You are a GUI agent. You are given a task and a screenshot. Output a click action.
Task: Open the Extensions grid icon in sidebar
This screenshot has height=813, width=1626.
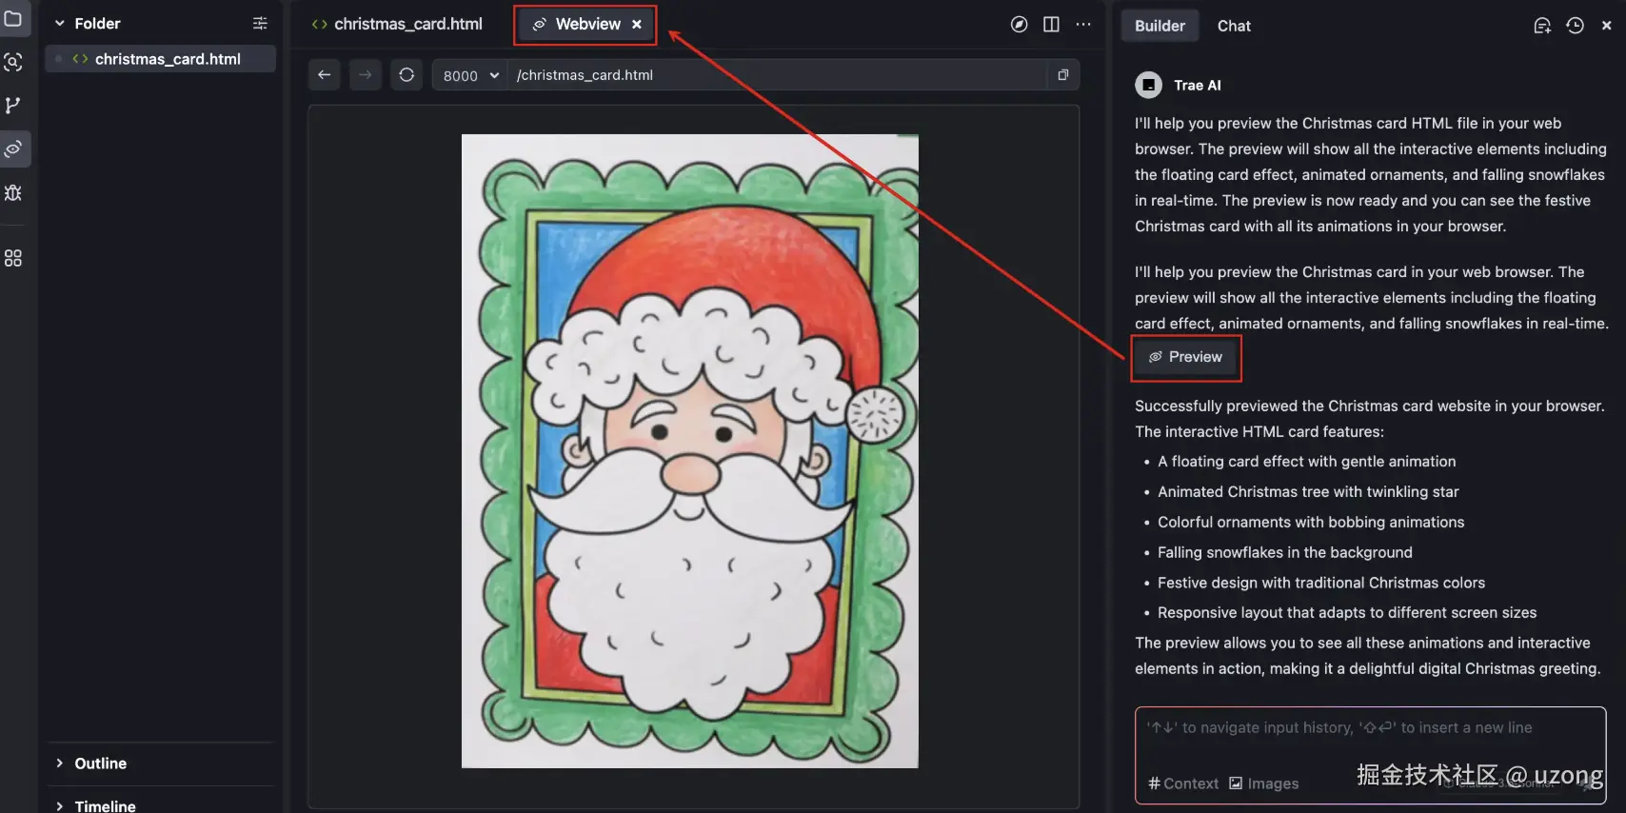coord(13,258)
